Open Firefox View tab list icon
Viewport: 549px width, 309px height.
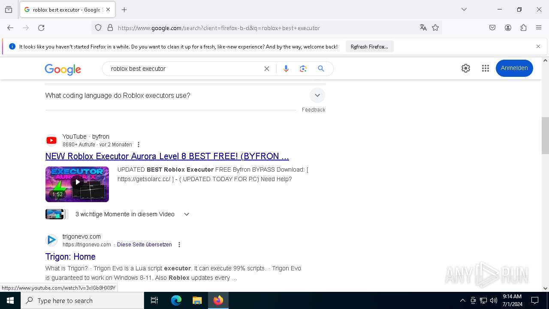[x=9, y=9]
